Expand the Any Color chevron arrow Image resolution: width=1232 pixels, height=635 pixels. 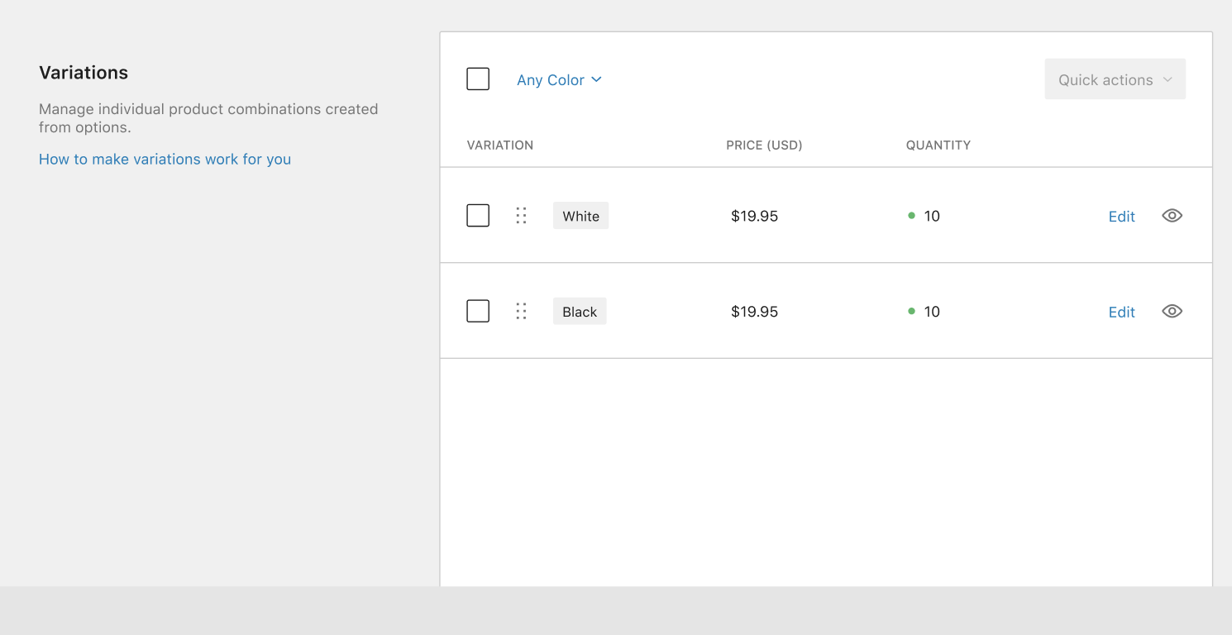[597, 79]
